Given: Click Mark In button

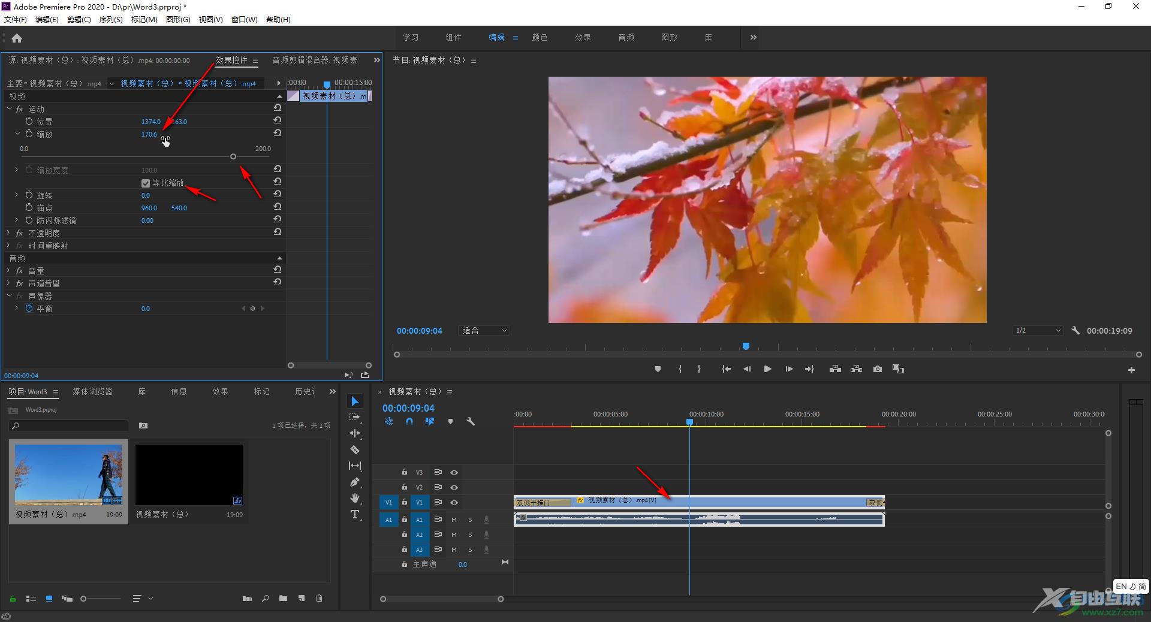Looking at the screenshot, I should [680, 369].
